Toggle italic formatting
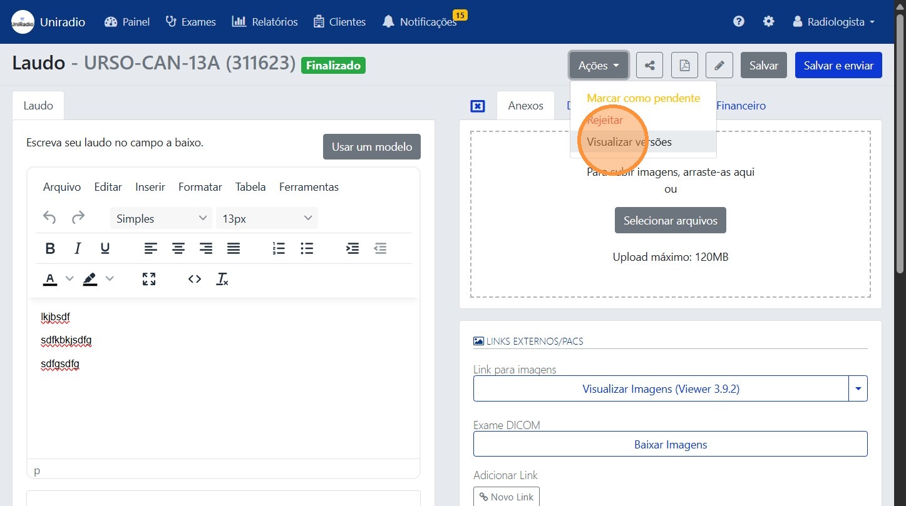 click(78, 248)
